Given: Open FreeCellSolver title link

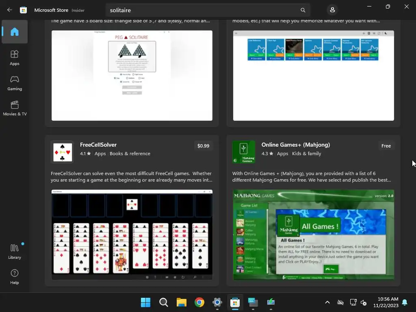Looking at the screenshot, I should [x=98, y=145].
